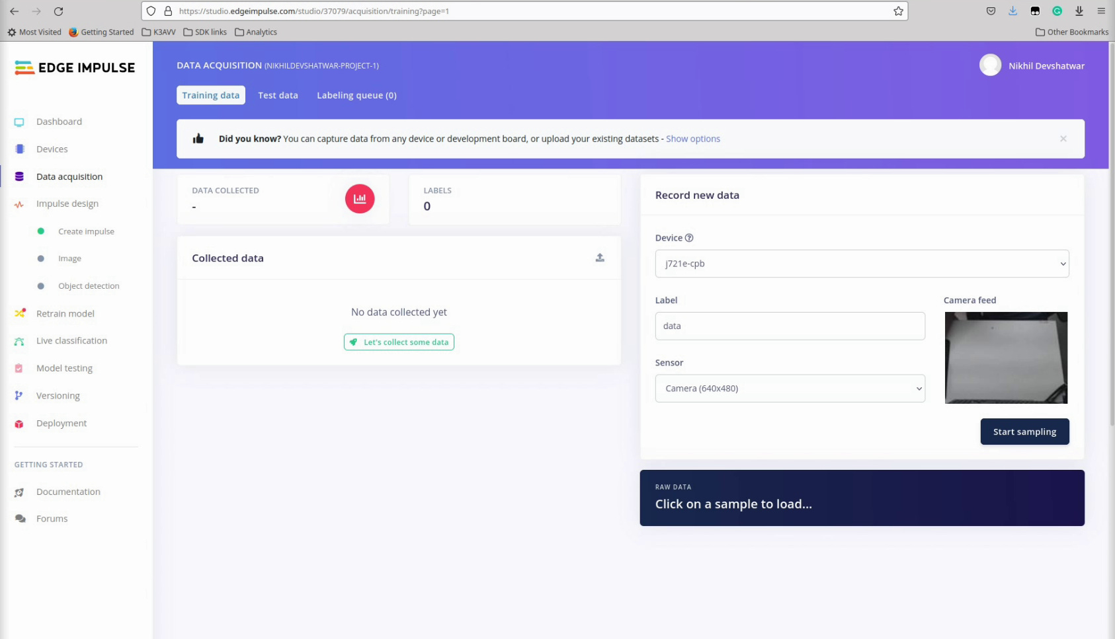Bookmark this page with the star icon
The height and width of the screenshot is (639, 1115).
point(898,11)
